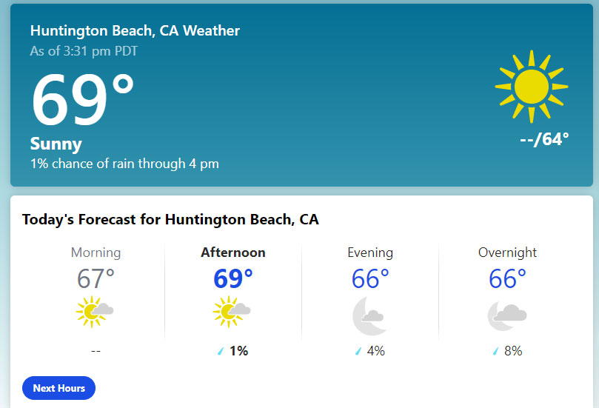Screen dimensions: 599x408
Task: Click the Afternoon partly sunny icon
Action: [232, 312]
